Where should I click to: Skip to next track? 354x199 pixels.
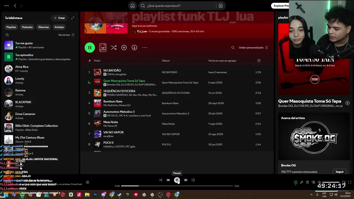(186, 180)
